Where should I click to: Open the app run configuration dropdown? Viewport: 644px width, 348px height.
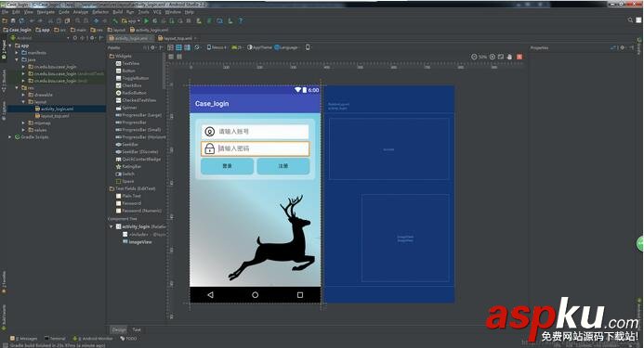pos(131,20)
